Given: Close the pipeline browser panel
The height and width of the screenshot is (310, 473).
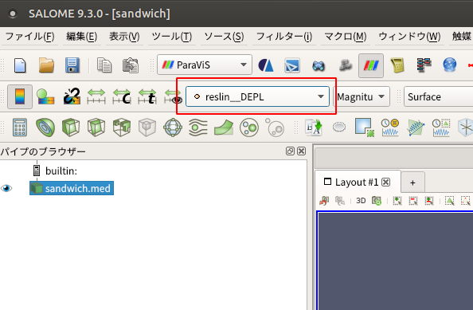Looking at the screenshot, I should pos(301,151).
